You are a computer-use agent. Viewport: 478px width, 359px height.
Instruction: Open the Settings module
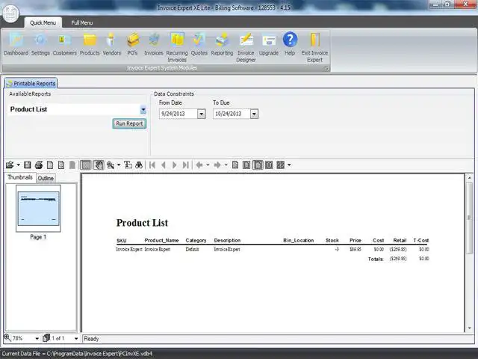[x=40, y=45]
